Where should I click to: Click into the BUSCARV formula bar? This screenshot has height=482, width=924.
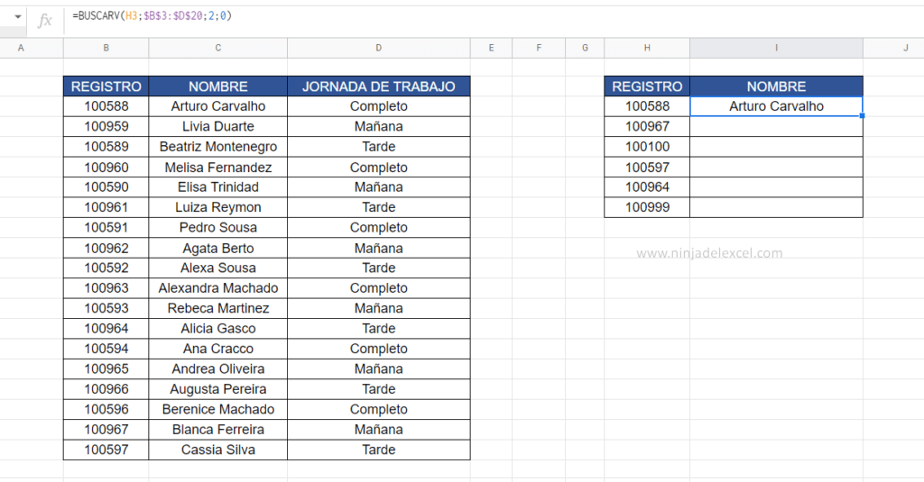451,17
